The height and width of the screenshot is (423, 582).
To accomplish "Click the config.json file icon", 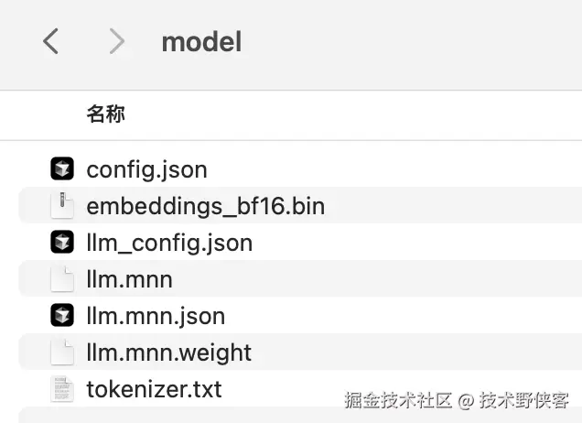I will (x=61, y=169).
